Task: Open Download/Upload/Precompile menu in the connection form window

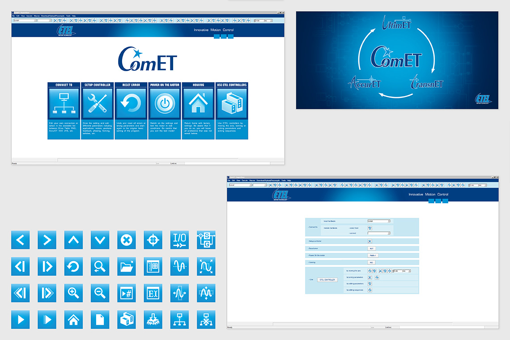Action: (x=268, y=180)
